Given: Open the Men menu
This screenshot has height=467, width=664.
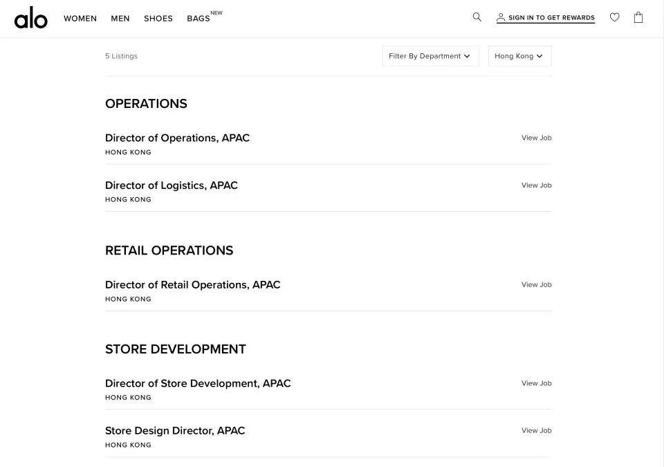Looking at the screenshot, I should tap(120, 19).
